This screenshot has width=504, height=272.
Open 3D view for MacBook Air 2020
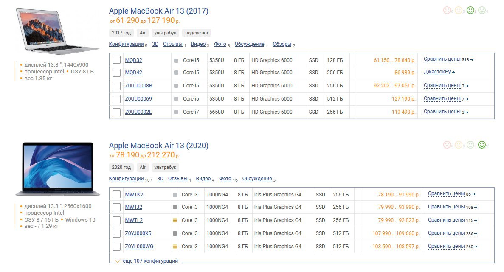pyautogui.click(x=160, y=179)
